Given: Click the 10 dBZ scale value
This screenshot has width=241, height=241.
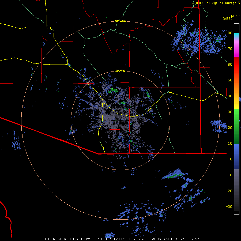Looking at the screenshot, I should click(x=230, y=144).
